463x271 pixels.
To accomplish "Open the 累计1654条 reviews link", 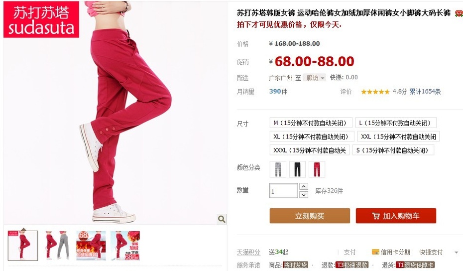I will [x=425, y=92].
